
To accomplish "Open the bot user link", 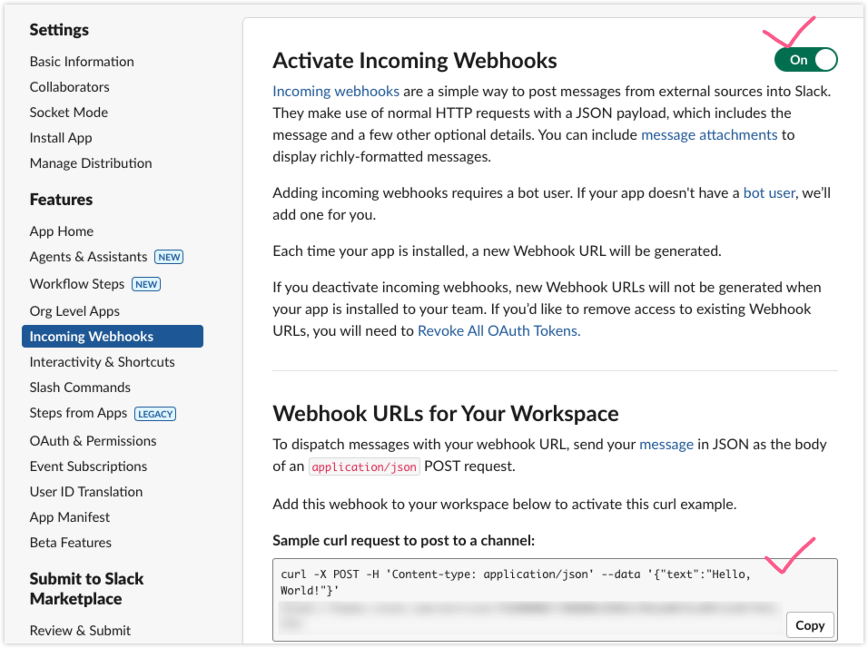I will coord(769,193).
